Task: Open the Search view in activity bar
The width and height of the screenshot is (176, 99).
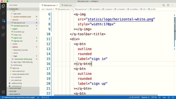Action: pyautogui.click(x=3, y=13)
